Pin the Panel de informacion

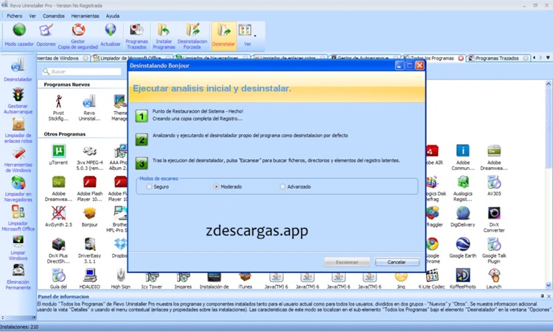tap(542, 296)
